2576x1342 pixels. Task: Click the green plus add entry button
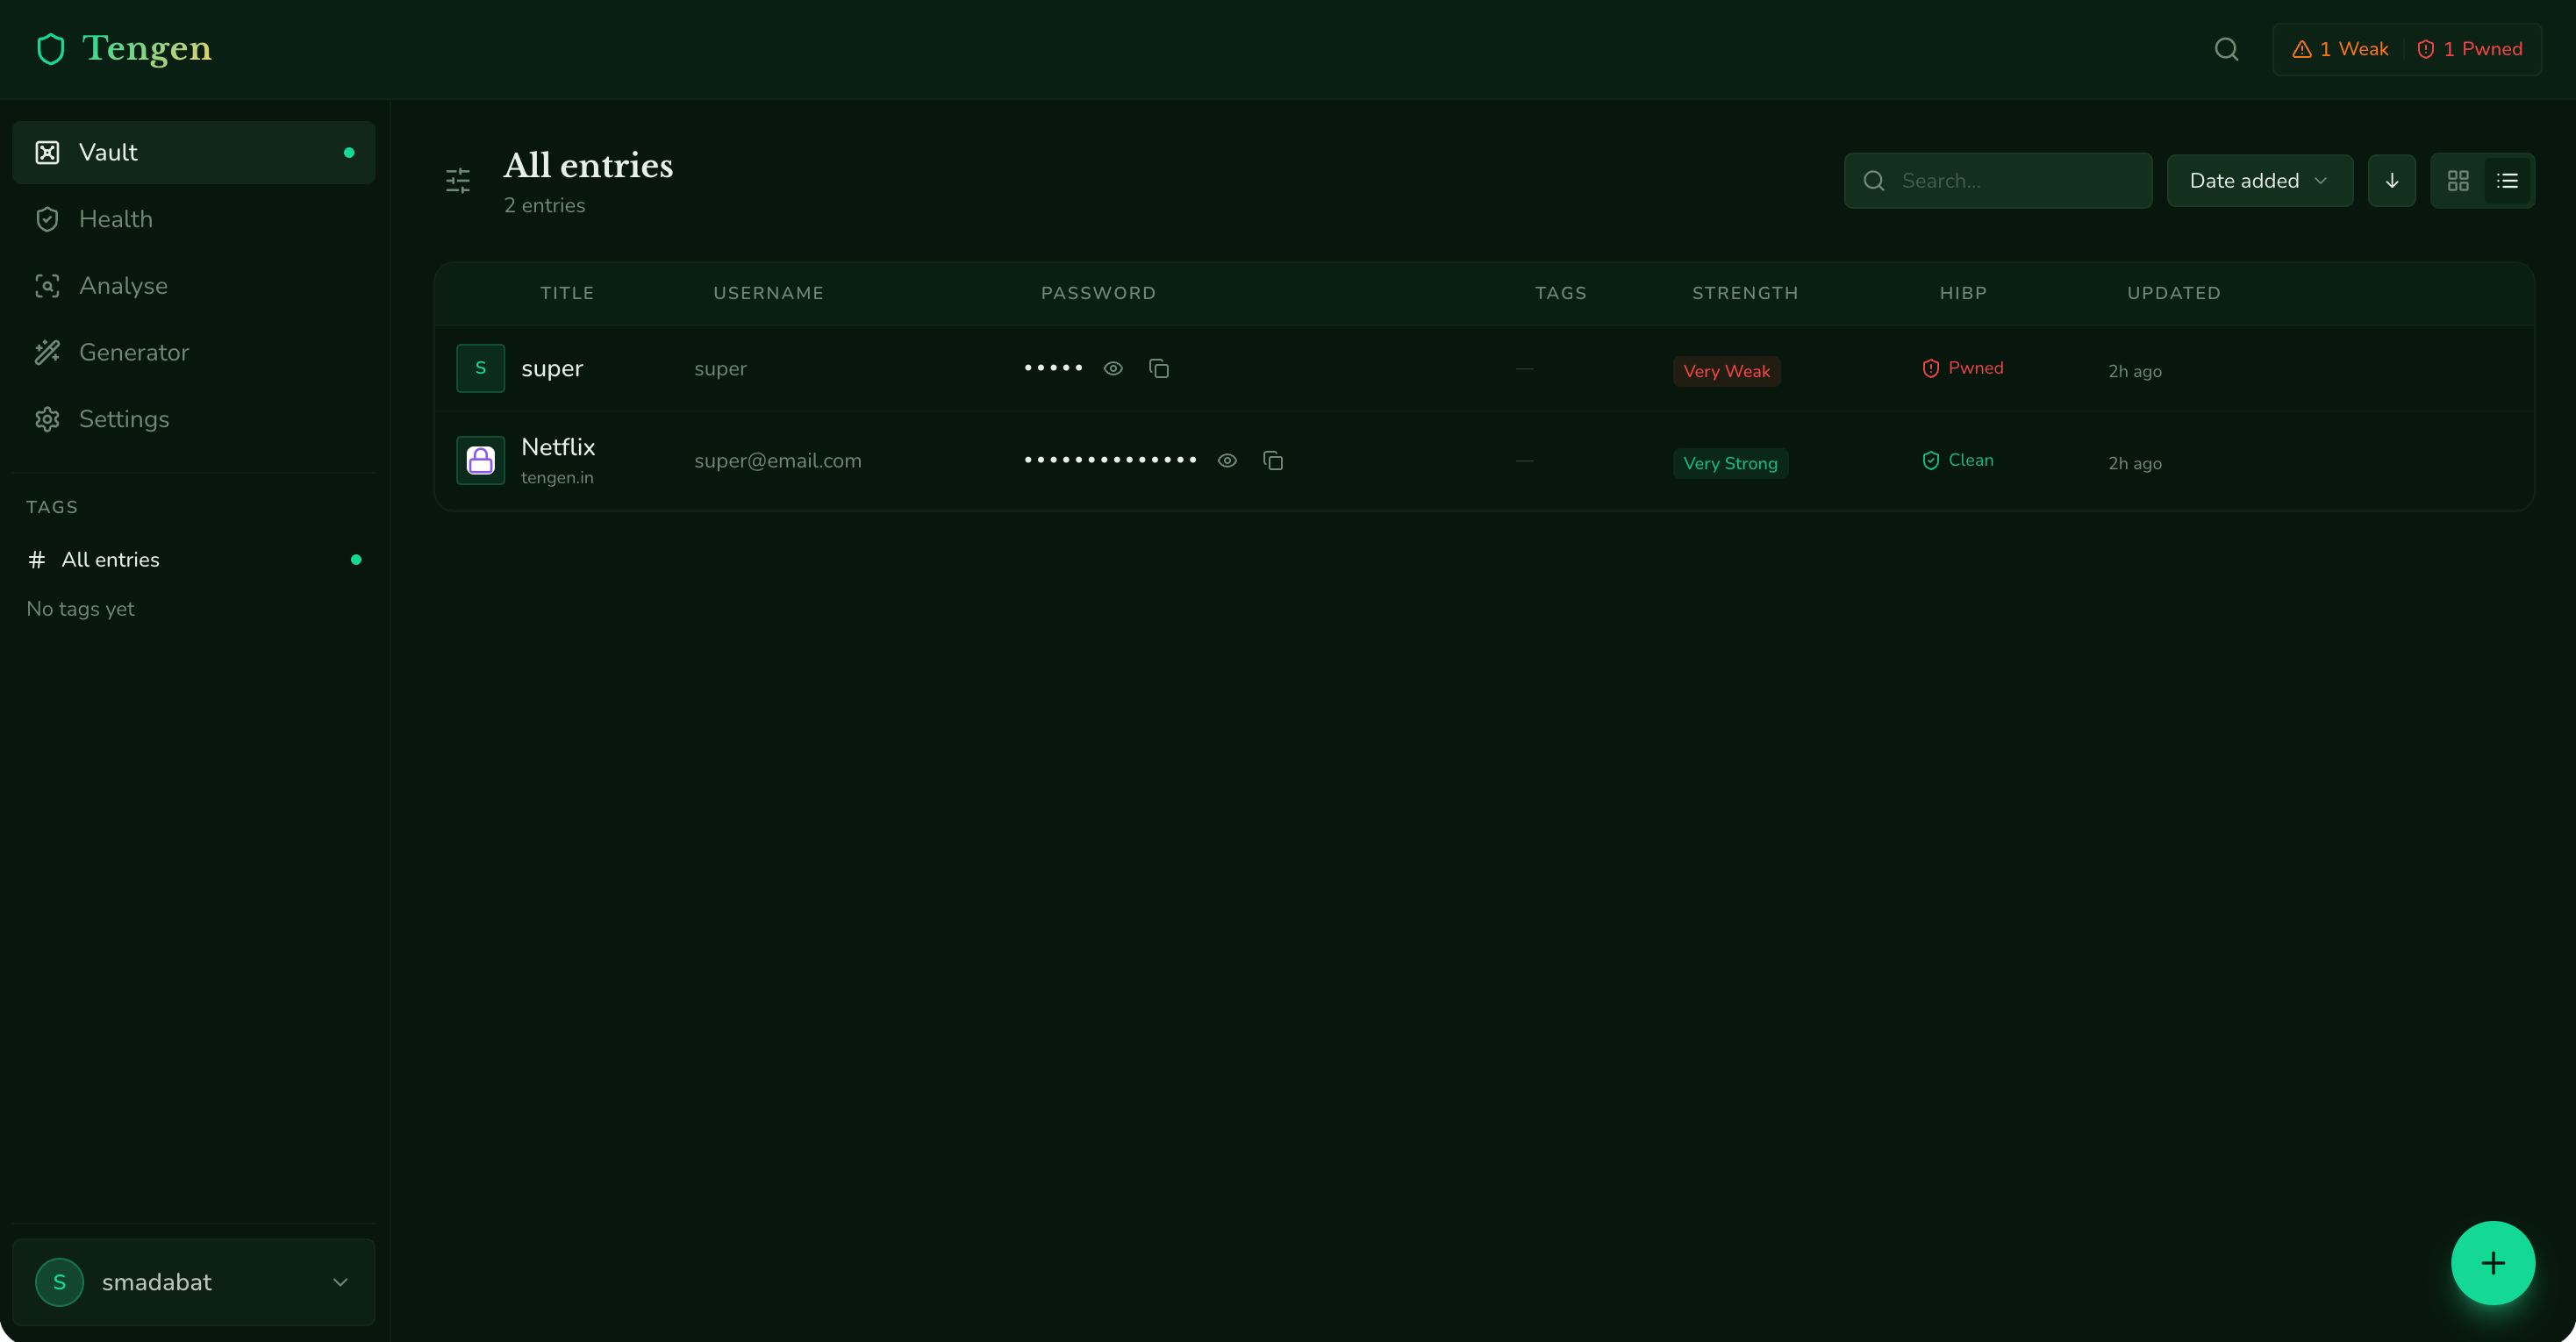[2492, 1263]
